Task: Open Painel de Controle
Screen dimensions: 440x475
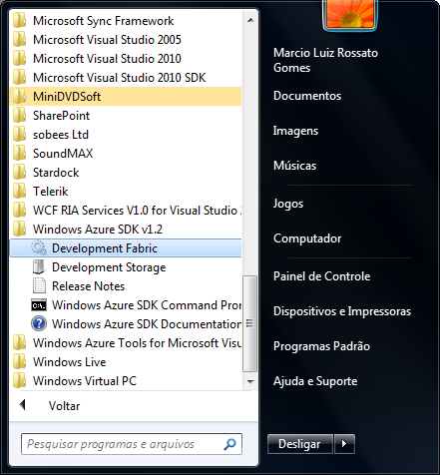Action: coord(321,276)
